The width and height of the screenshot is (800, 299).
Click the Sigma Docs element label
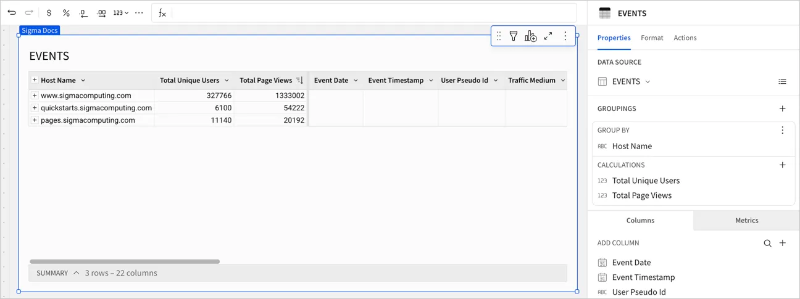point(40,30)
